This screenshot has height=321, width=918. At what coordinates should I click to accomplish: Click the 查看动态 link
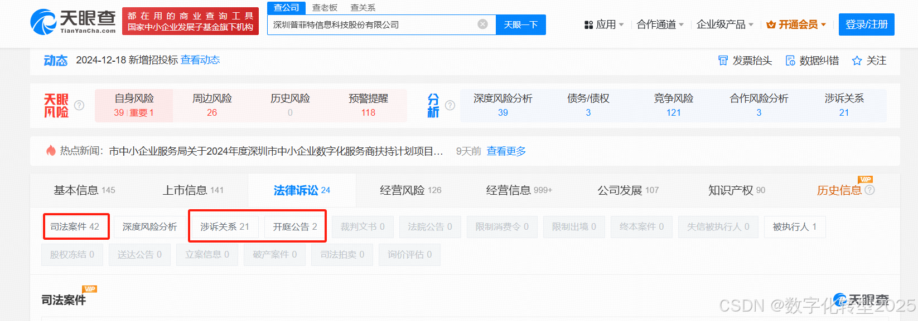coord(200,60)
